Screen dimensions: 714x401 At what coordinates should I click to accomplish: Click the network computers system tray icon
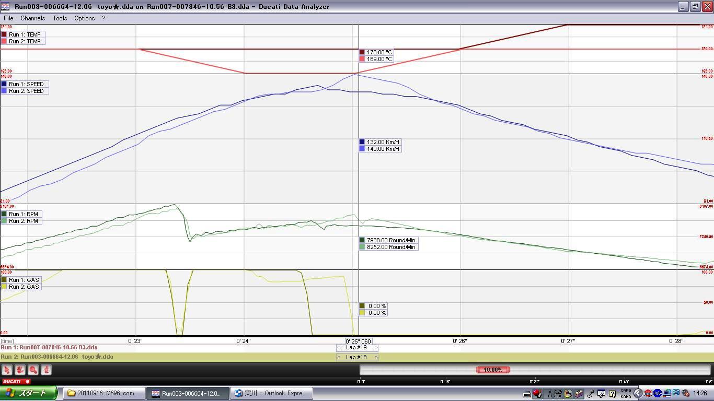point(666,393)
